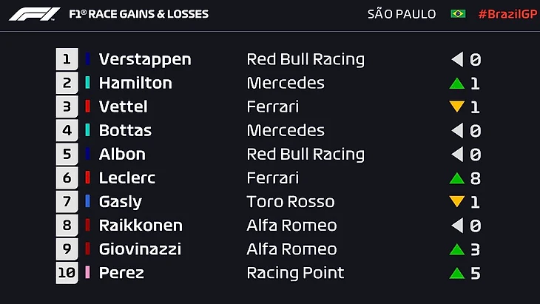Image resolution: width=540 pixels, height=304 pixels.
Task: Click the grey no-change arrow beside Verstappen
Action: click(457, 59)
